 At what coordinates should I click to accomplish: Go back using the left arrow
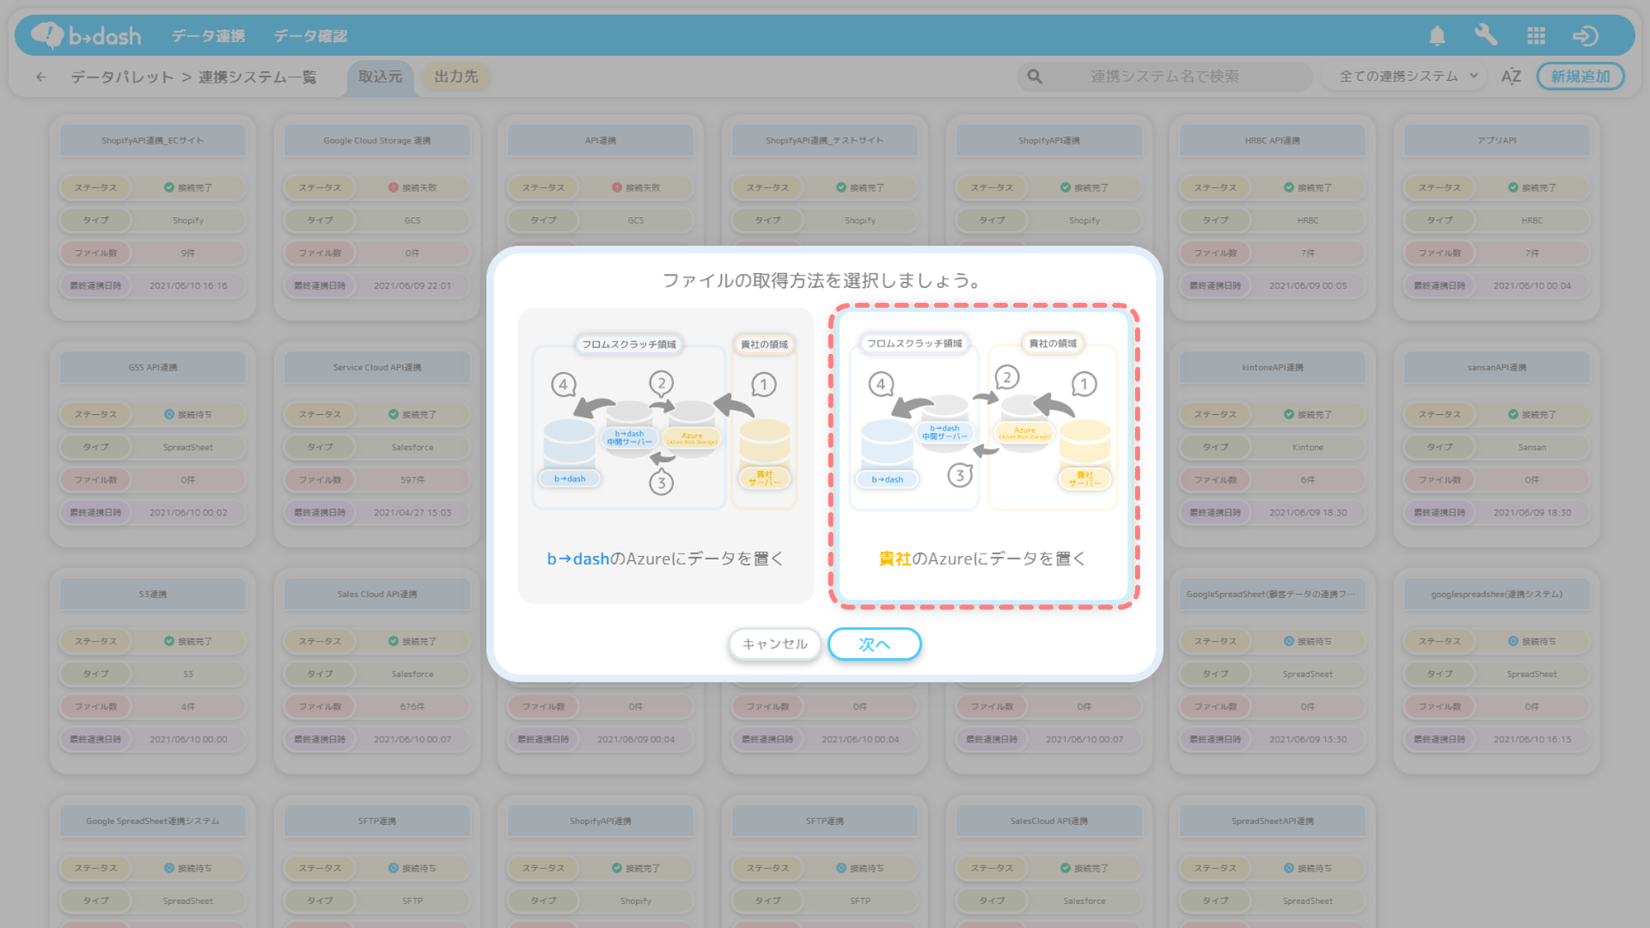(41, 77)
